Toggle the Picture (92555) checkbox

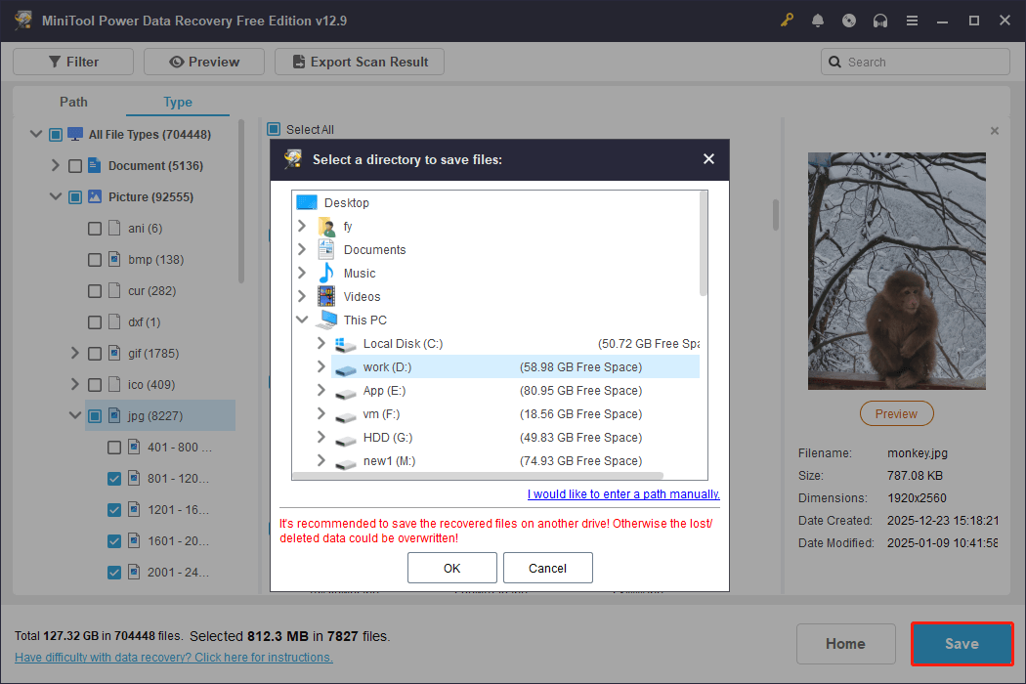point(75,197)
